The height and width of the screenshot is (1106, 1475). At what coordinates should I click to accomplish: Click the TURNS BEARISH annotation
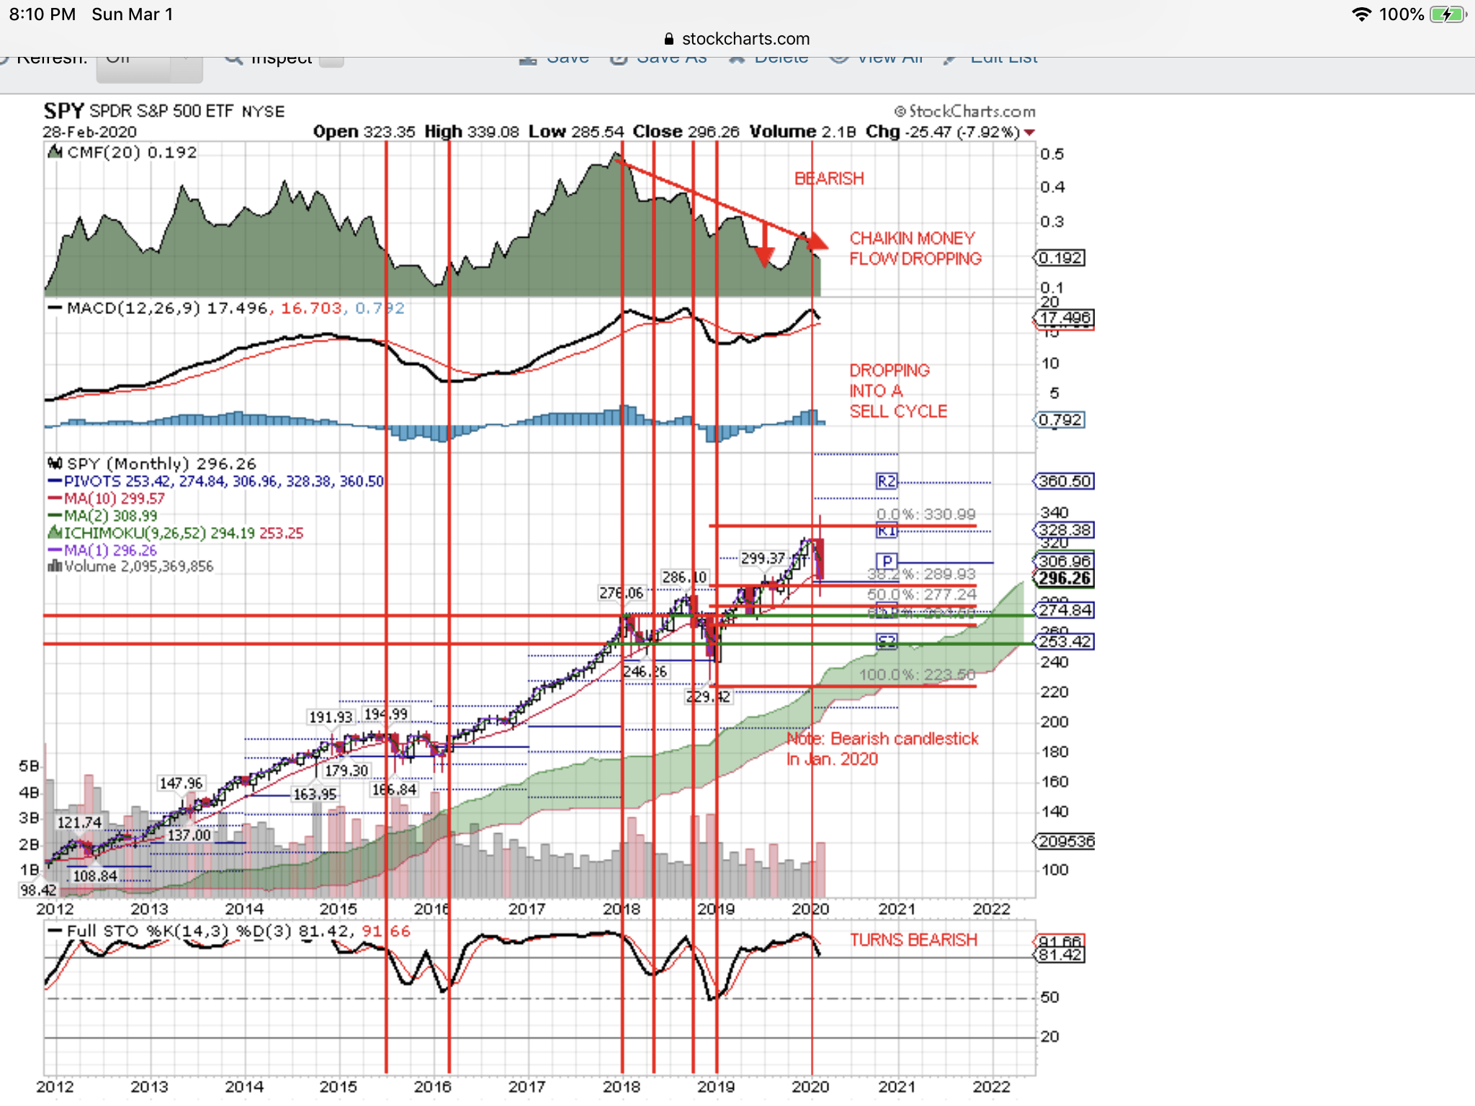(913, 940)
